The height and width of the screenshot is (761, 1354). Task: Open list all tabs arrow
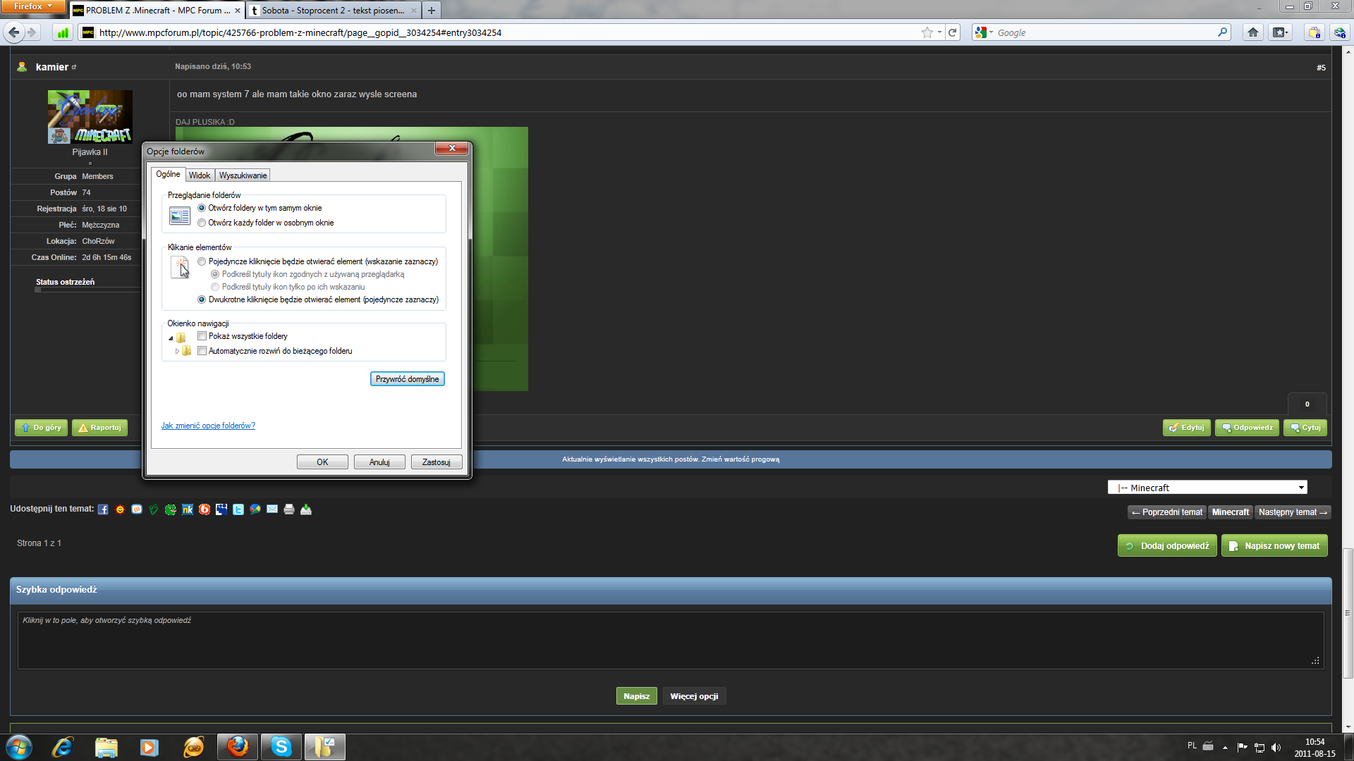(x=1258, y=8)
